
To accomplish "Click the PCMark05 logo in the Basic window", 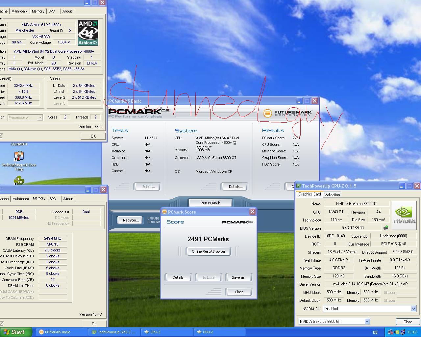I will click(138, 113).
